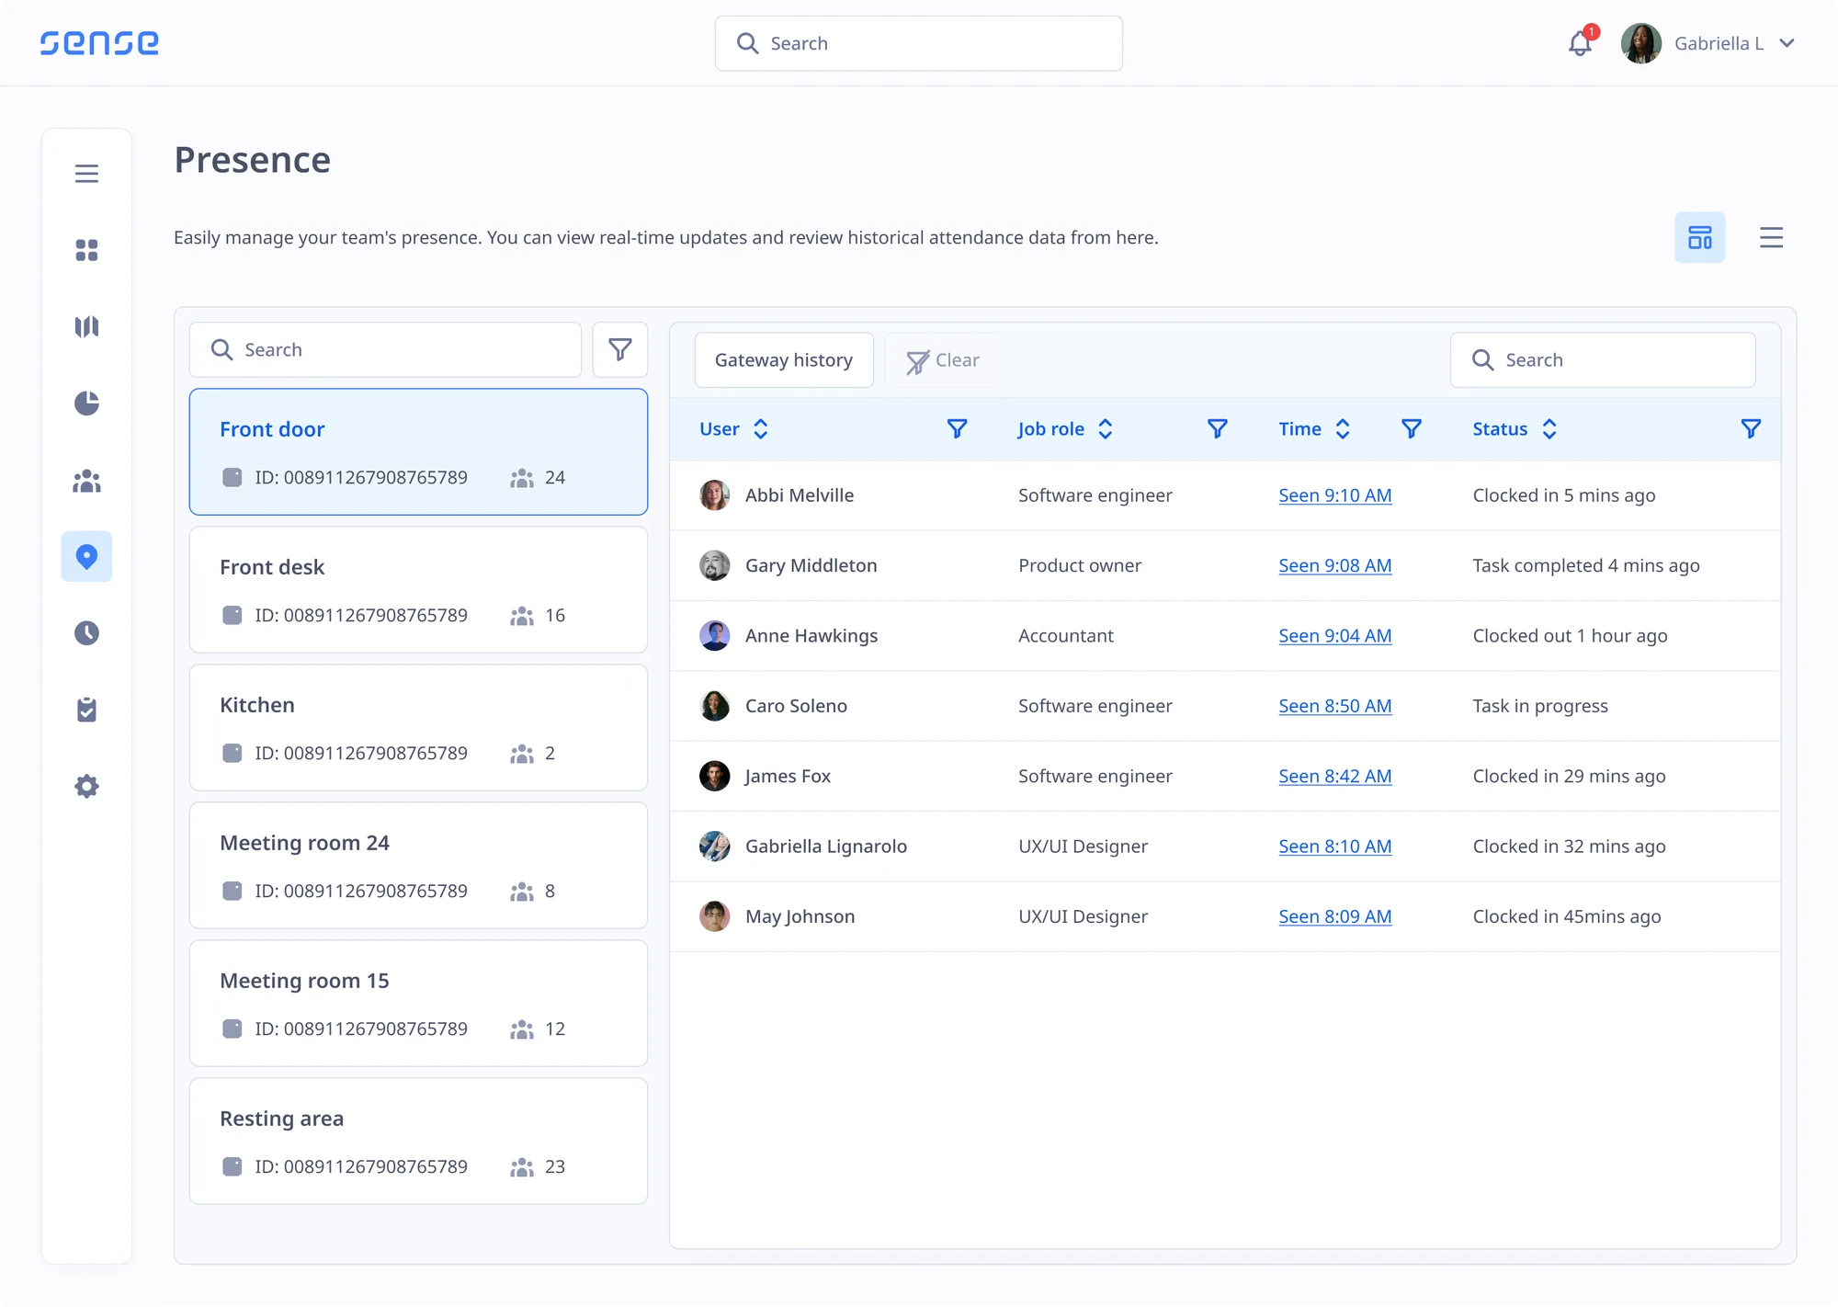Select the Front desk gateway card
The image size is (1838, 1307).
click(x=418, y=589)
